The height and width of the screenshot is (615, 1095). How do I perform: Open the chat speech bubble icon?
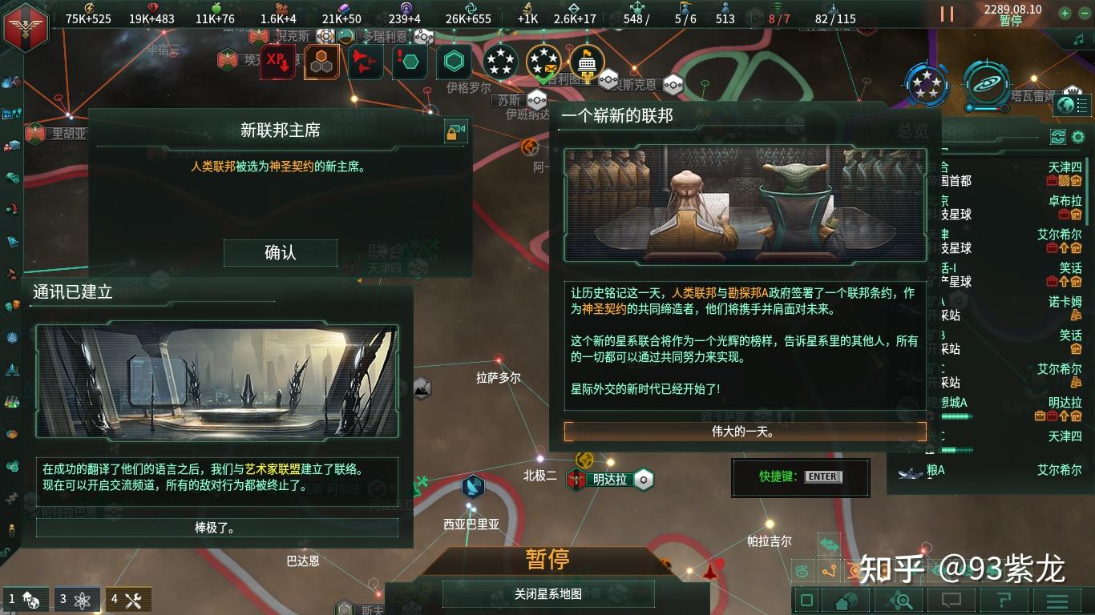(x=951, y=600)
